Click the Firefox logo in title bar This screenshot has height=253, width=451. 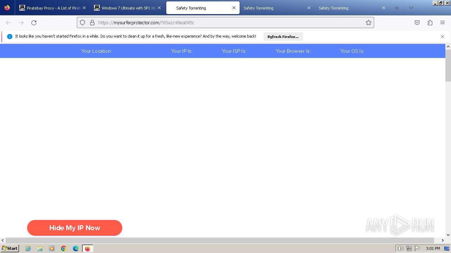(7, 8)
